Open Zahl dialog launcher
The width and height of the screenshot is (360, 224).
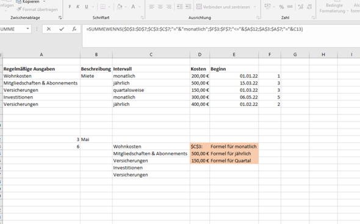point(313,18)
